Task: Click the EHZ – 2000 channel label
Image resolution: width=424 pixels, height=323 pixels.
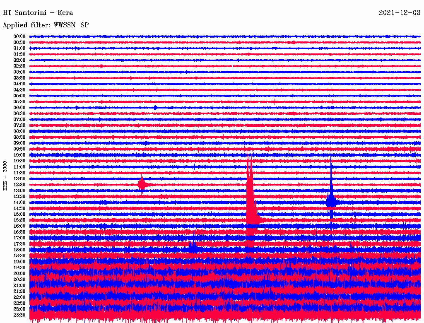Action: click(x=5, y=176)
